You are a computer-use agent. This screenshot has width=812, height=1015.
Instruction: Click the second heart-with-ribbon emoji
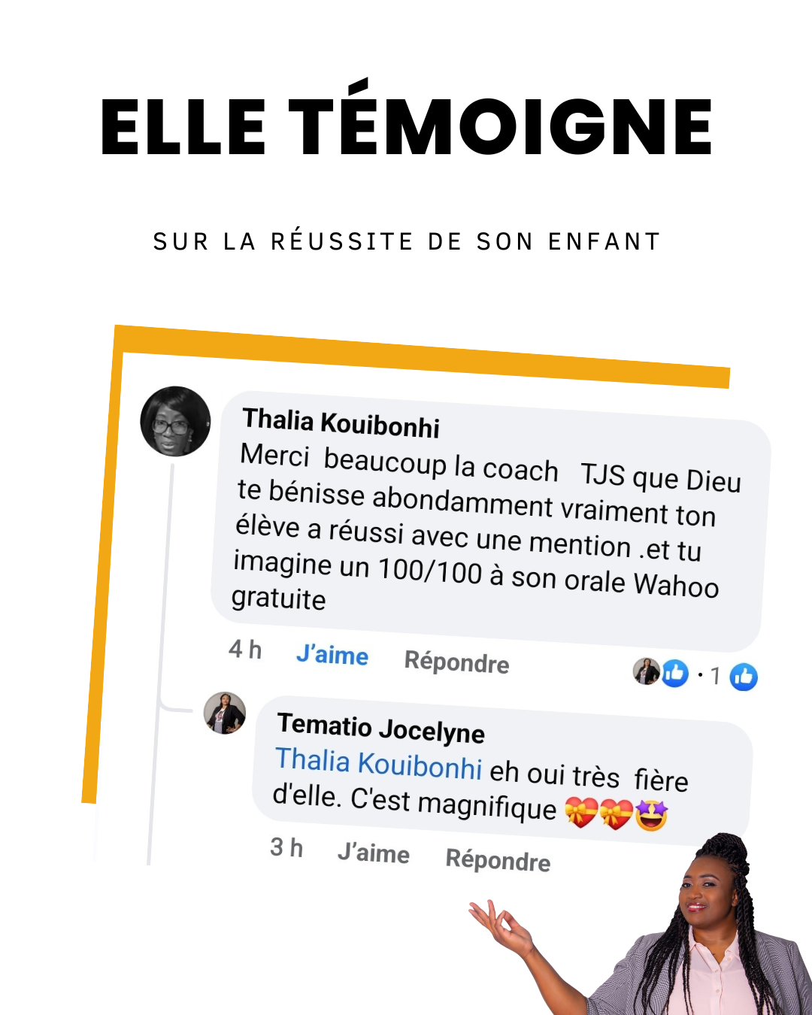tap(616, 814)
